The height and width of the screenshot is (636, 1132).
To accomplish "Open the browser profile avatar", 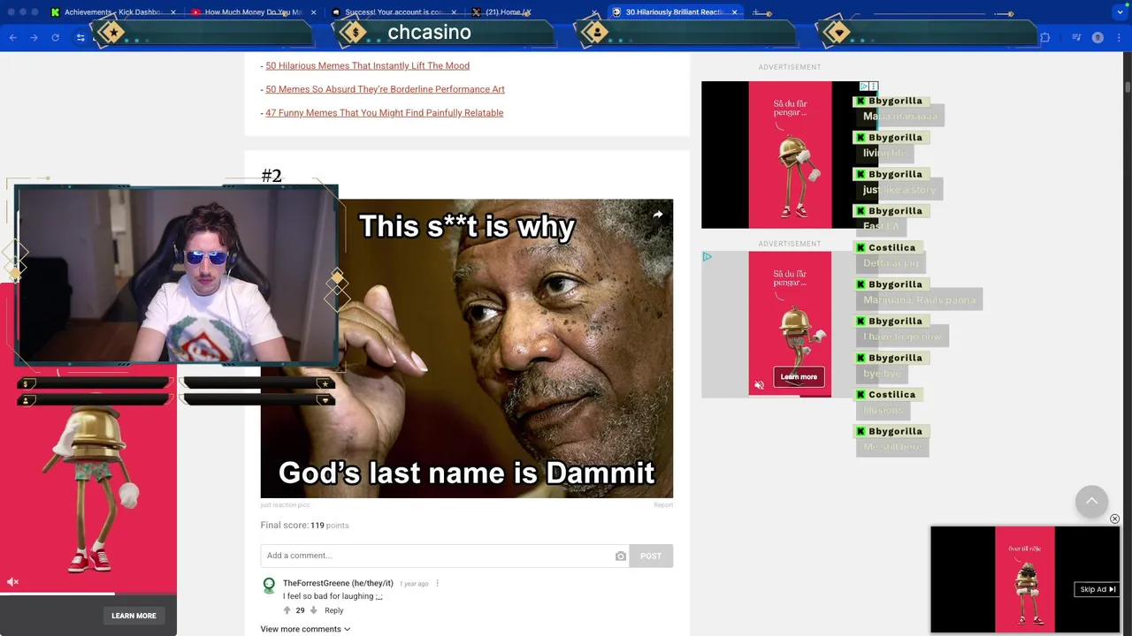I will coord(1098,37).
